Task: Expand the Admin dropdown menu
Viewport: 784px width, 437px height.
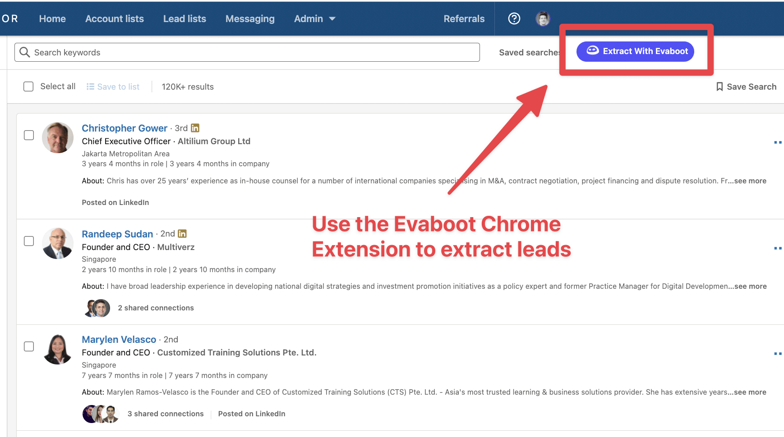Action: (314, 19)
